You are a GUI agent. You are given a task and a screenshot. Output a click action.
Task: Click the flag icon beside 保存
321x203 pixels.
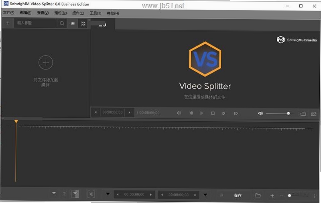tap(222, 195)
